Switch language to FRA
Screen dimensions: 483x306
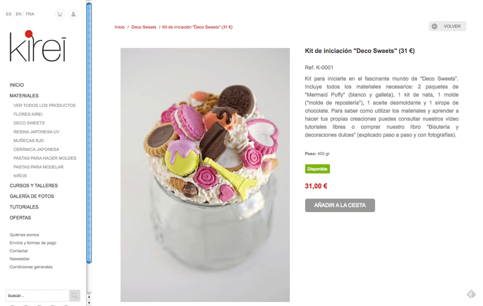(30, 14)
